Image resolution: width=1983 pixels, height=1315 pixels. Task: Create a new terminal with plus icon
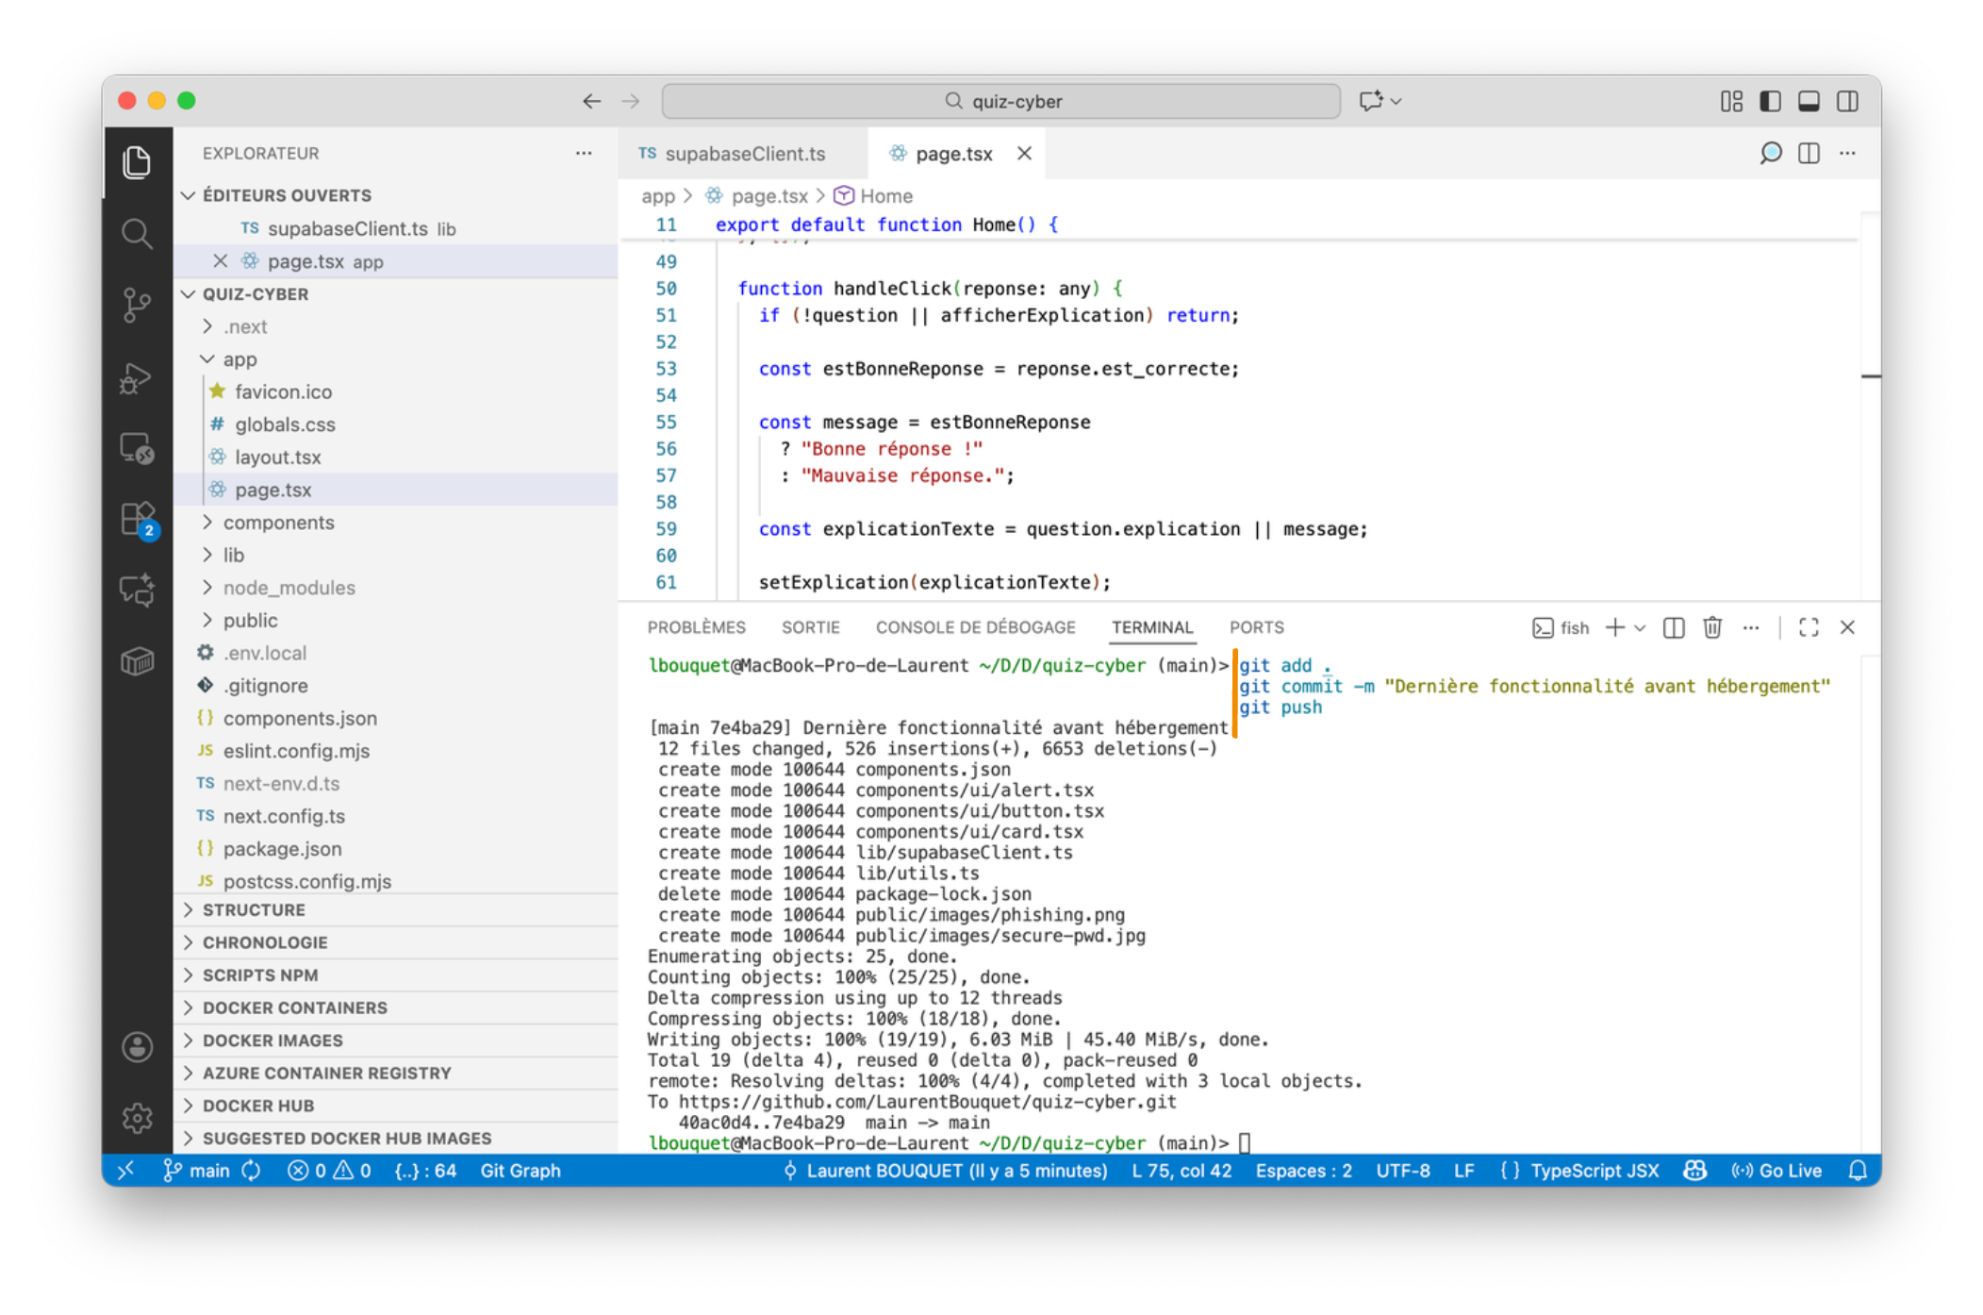click(x=1614, y=627)
